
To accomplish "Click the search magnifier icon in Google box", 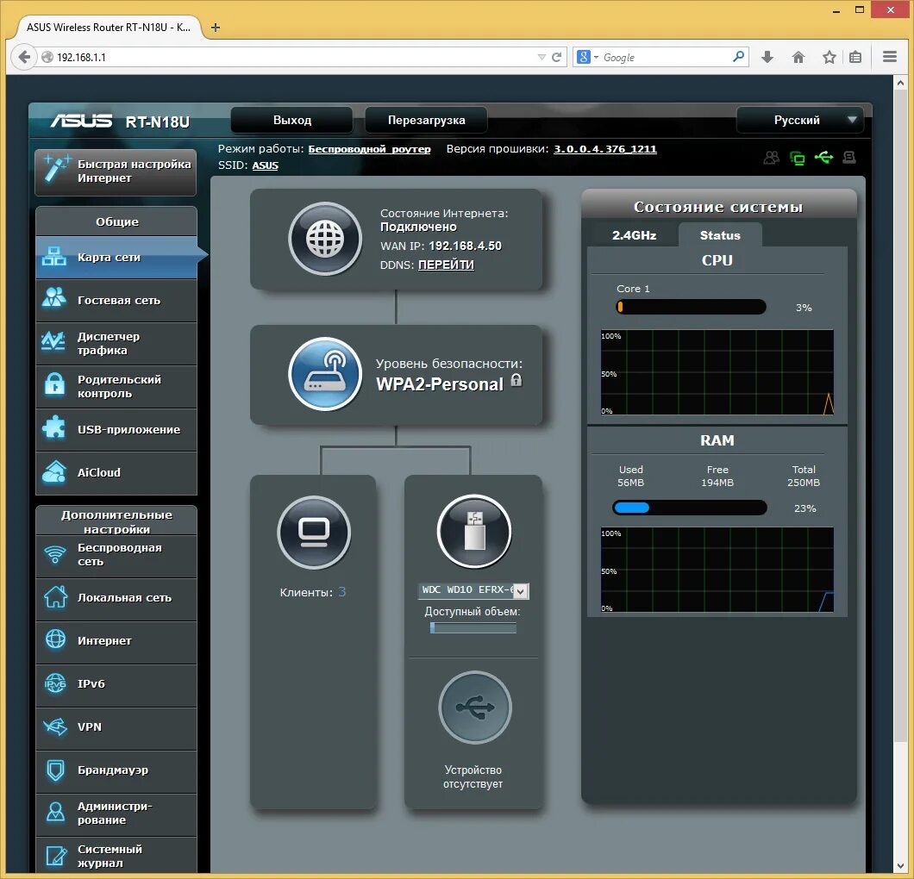I will (739, 57).
